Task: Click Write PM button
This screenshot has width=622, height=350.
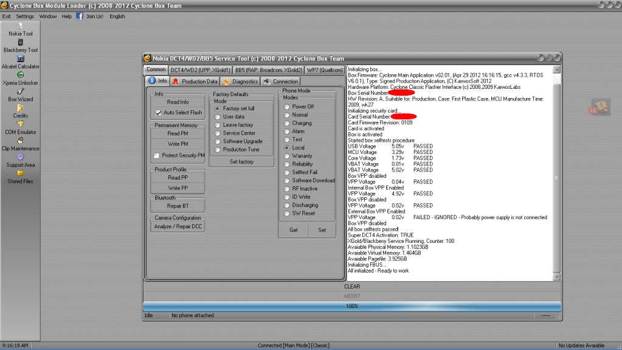Action: pyautogui.click(x=178, y=144)
